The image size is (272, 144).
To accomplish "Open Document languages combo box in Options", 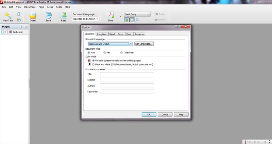I will click(110, 44).
